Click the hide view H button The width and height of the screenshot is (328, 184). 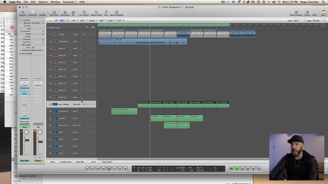pyautogui.click(x=67, y=21)
